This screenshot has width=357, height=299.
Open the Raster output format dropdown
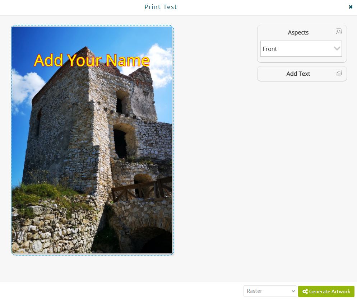(x=270, y=291)
